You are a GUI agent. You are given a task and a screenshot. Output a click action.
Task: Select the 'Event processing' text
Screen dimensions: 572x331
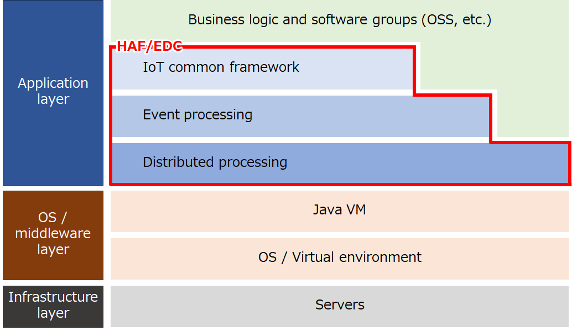[x=197, y=115]
